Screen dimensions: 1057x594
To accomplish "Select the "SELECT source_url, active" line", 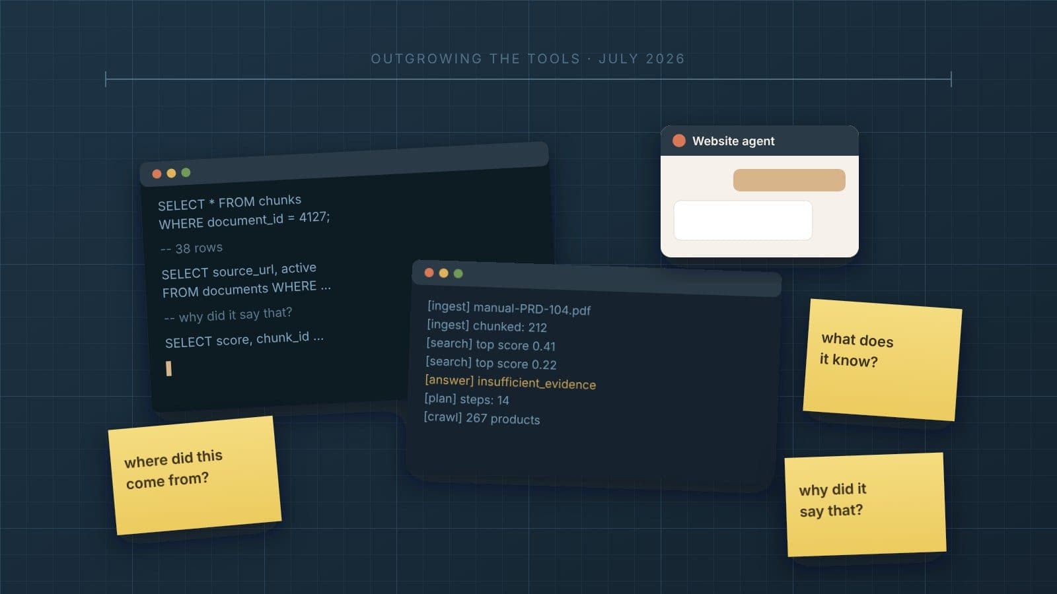I will [239, 271].
